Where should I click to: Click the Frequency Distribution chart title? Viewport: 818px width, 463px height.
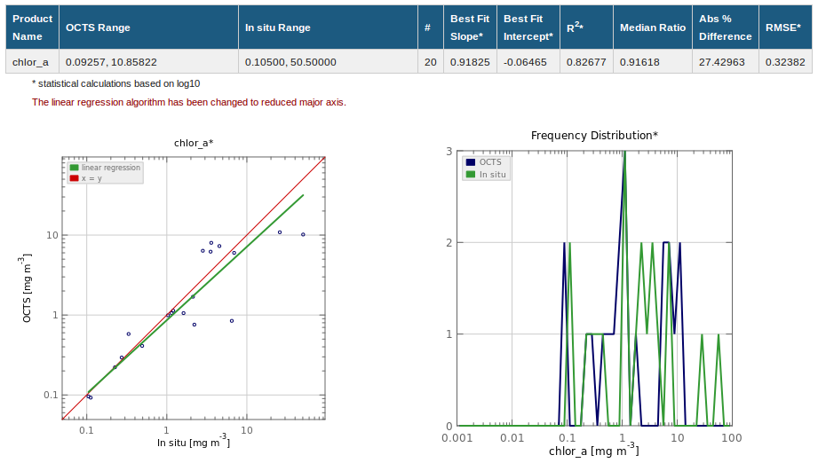(x=594, y=136)
